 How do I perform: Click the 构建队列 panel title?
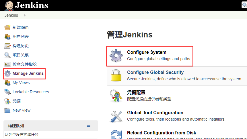[16, 126]
